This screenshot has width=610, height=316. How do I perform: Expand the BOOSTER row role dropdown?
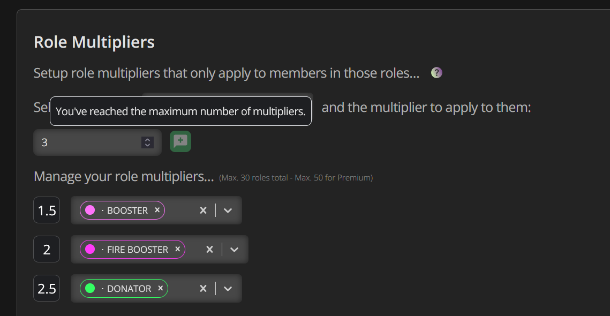tap(228, 210)
